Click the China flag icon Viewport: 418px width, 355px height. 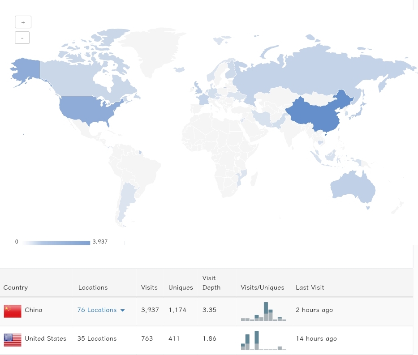click(12, 311)
